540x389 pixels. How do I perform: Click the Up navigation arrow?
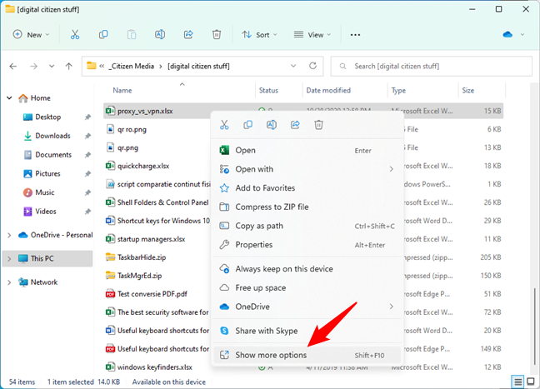coord(68,66)
